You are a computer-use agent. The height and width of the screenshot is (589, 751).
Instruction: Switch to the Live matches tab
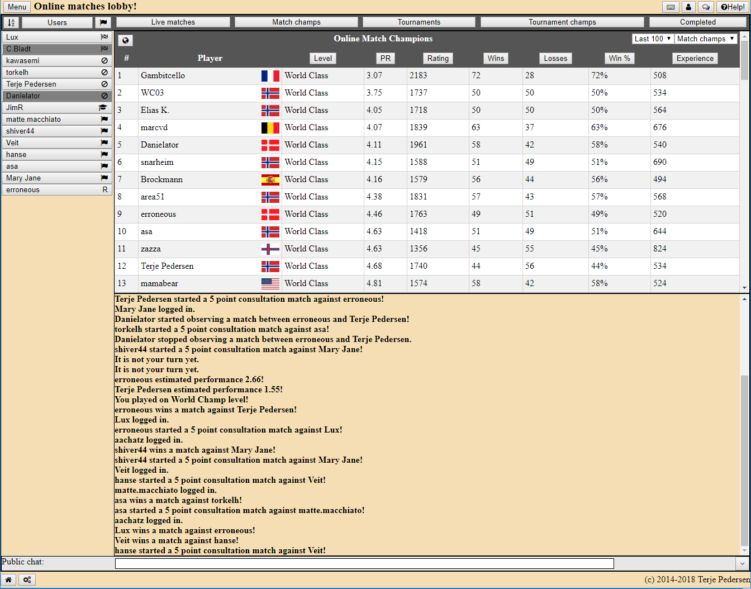pyautogui.click(x=173, y=22)
